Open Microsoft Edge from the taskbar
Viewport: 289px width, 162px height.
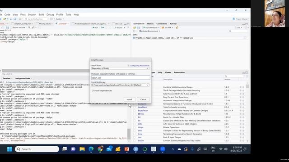coord(91,149)
